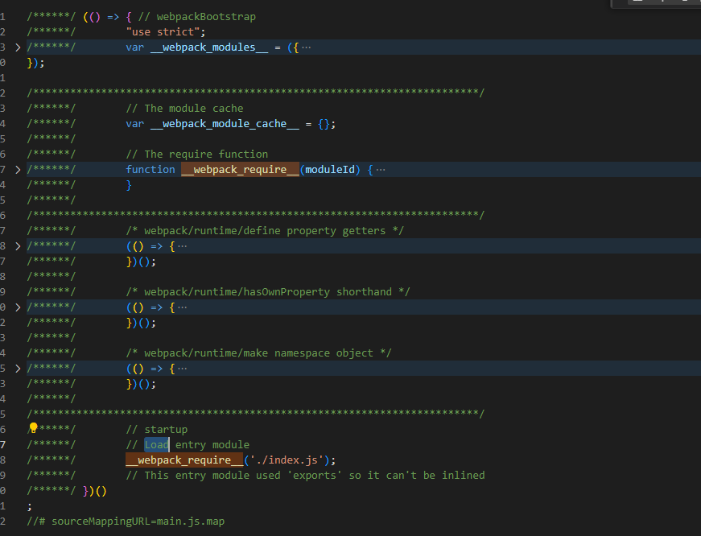Click the ellipsis under hasOwnProperty shorthand comment

click(182, 307)
